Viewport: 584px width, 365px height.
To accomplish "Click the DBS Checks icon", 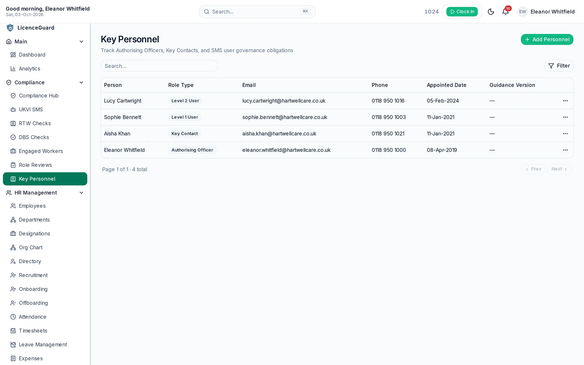I will click(13, 137).
